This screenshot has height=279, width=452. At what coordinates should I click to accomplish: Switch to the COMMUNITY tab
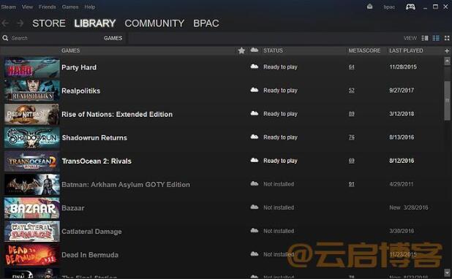click(154, 23)
